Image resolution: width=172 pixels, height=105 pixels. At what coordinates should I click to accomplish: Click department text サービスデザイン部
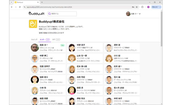[x=120, y=90]
